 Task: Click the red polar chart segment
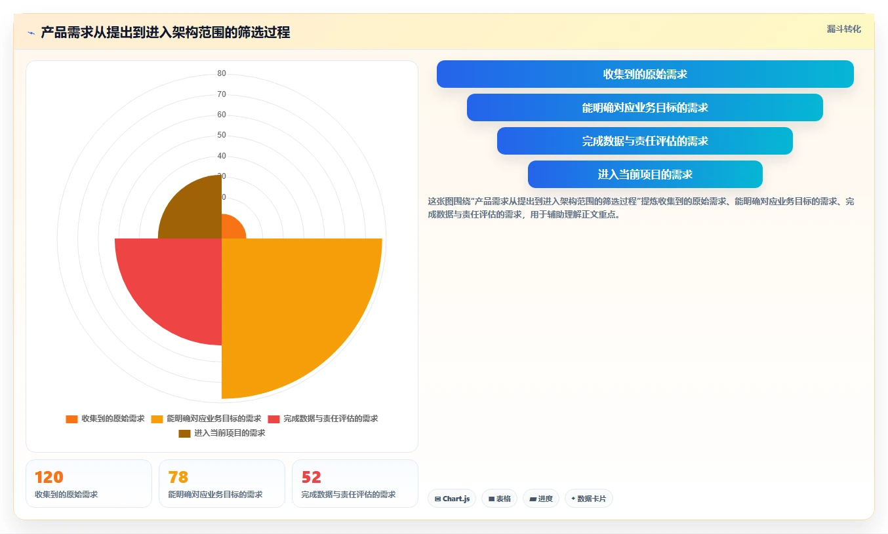[177, 283]
